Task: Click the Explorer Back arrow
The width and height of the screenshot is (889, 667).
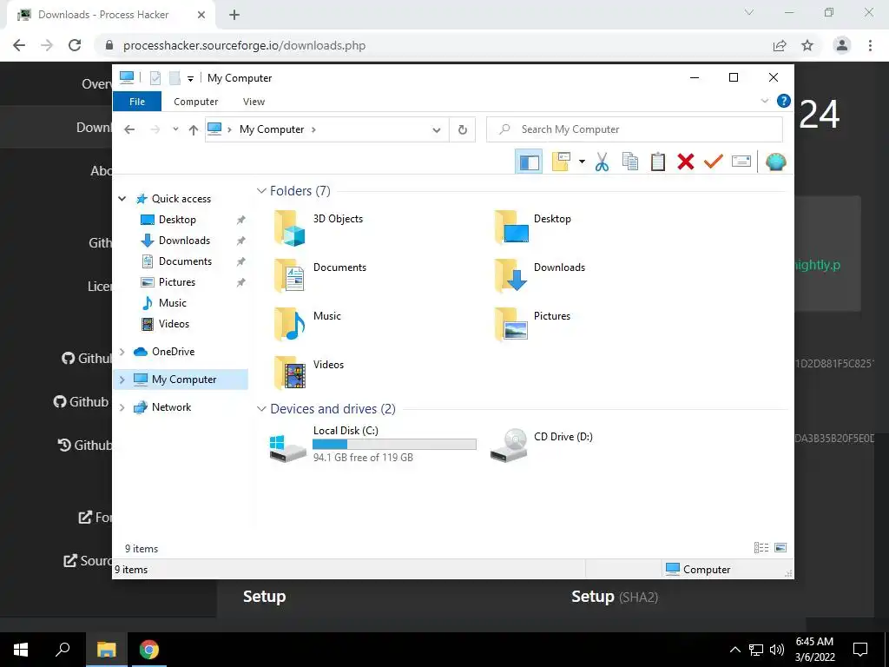Action: pos(129,129)
